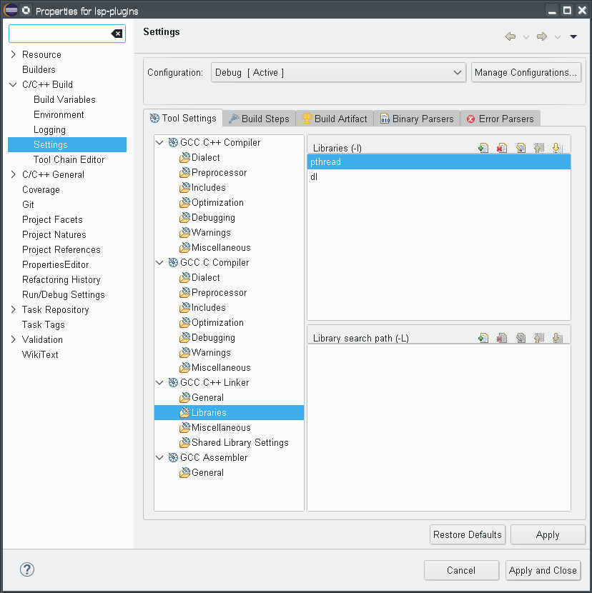Click Move Down icon in Libraries (-l) toolbar
The width and height of the screenshot is (592, 593).
coord(558,148)
